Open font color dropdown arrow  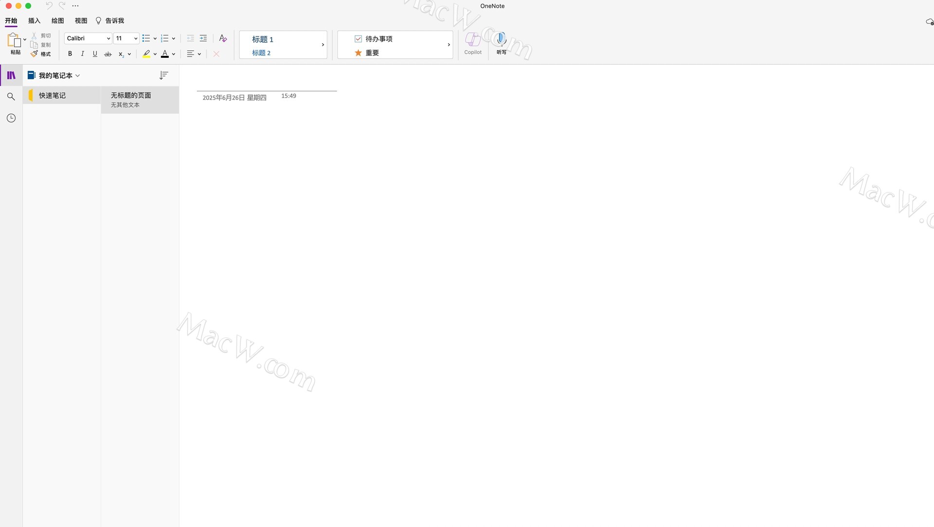pos(173,54)
